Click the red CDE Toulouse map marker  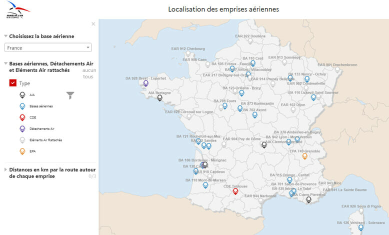235,191
